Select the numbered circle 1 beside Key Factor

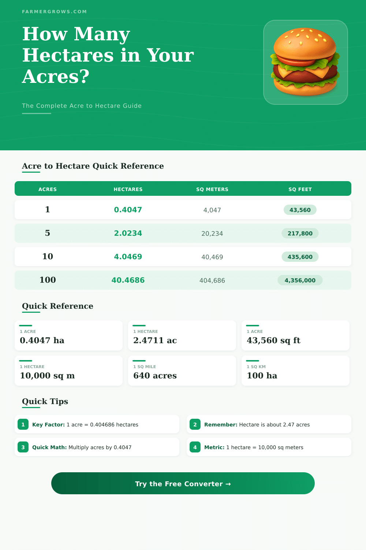[23, 424]
